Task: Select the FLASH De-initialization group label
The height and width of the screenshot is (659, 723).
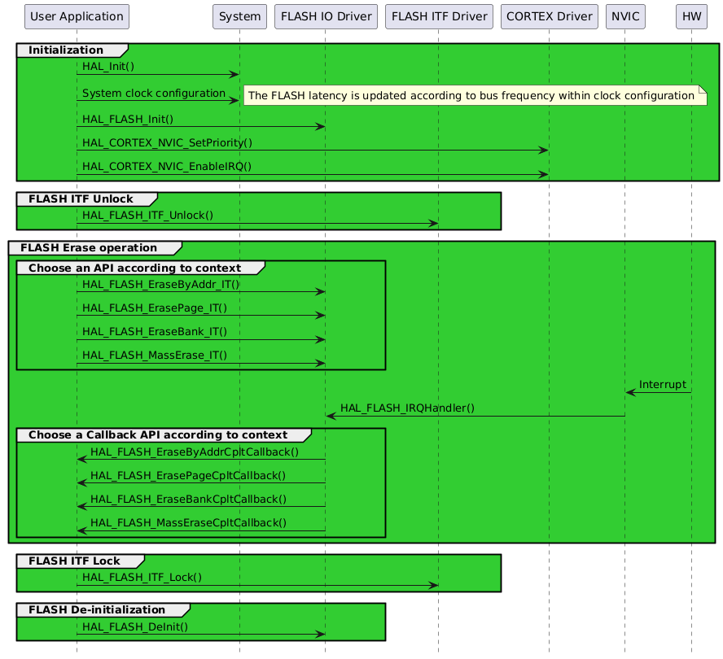Action: [x=97, y=609]
